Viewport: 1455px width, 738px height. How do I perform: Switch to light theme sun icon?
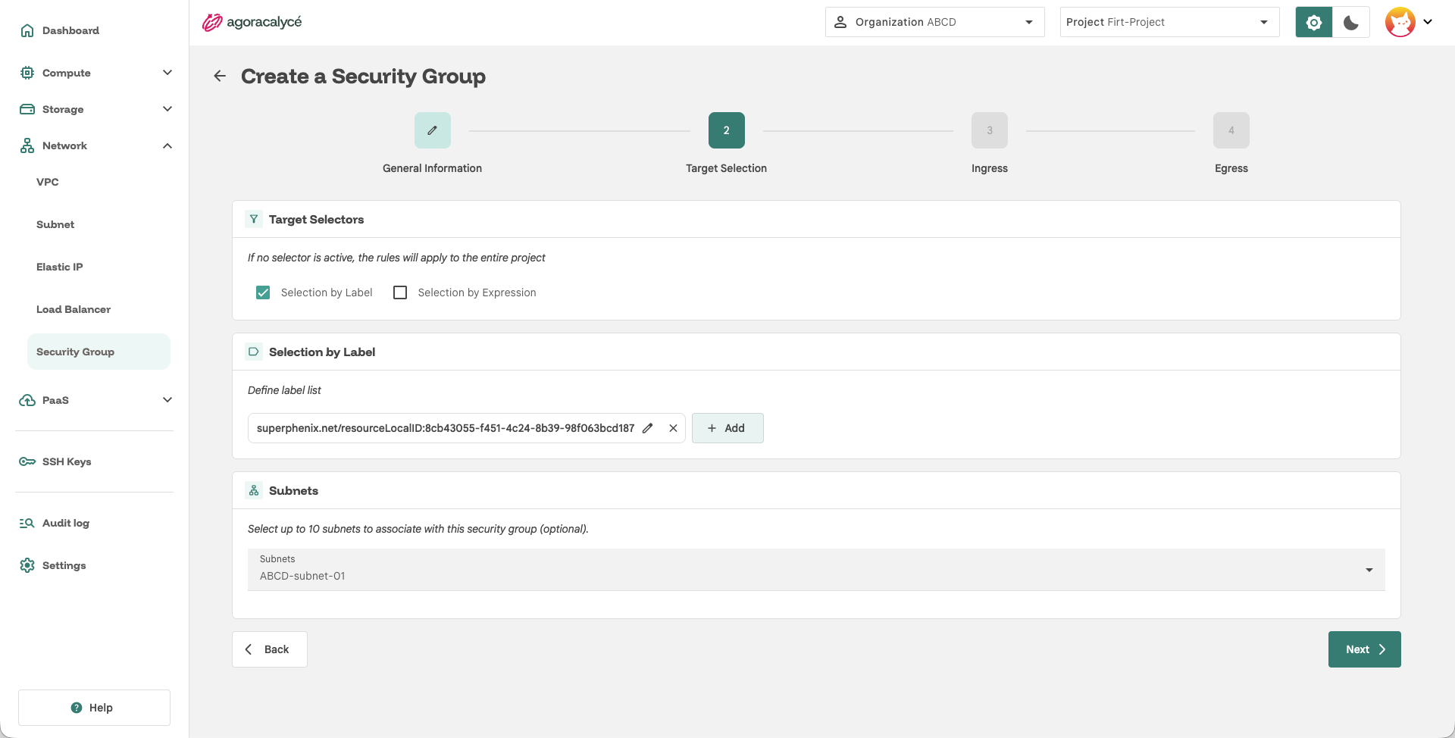(x=1314, y=22)
